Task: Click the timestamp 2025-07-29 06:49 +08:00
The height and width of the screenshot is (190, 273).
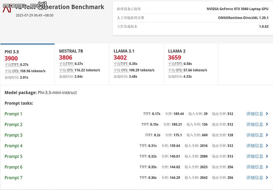Action: click(34, 15)
